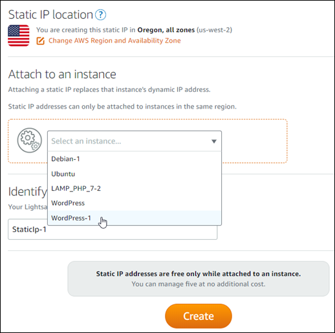Screen dimensions: 335x333
Task: Click the Select an instance placeholder text
Action: coord(86,141)
